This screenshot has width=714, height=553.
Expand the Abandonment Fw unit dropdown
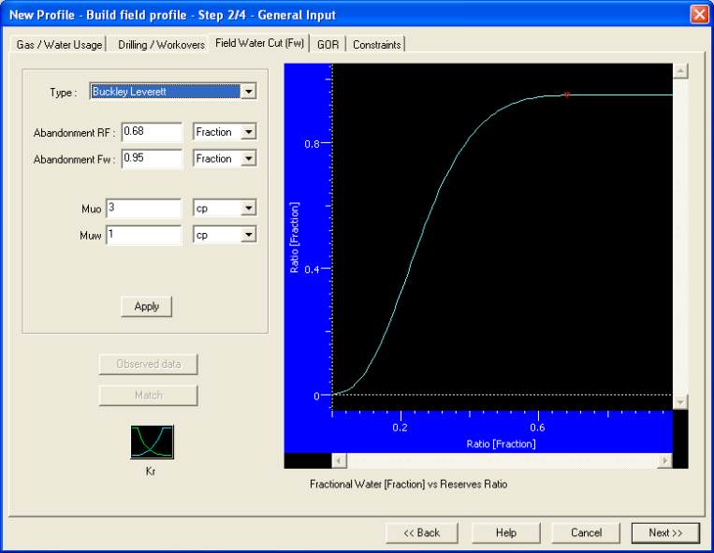(248, 159)
